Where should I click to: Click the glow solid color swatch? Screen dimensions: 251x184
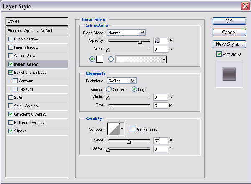pyautogui.click(x=100, y=59)
